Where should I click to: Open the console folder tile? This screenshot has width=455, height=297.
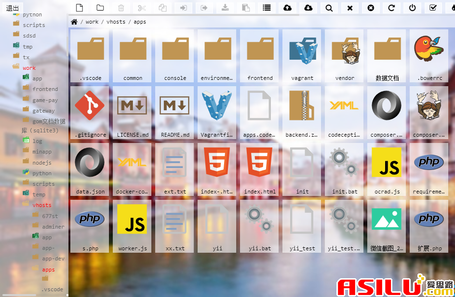click(x=175, y=56)
